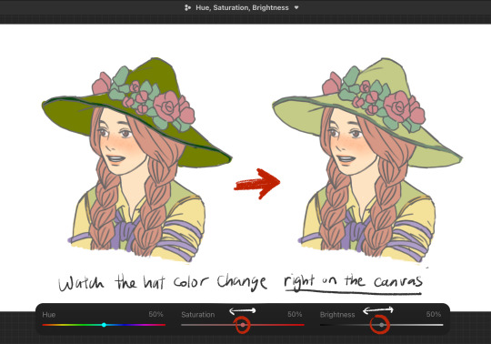
Task: Click the Saturation slider handle
Action: click(243, 325)
